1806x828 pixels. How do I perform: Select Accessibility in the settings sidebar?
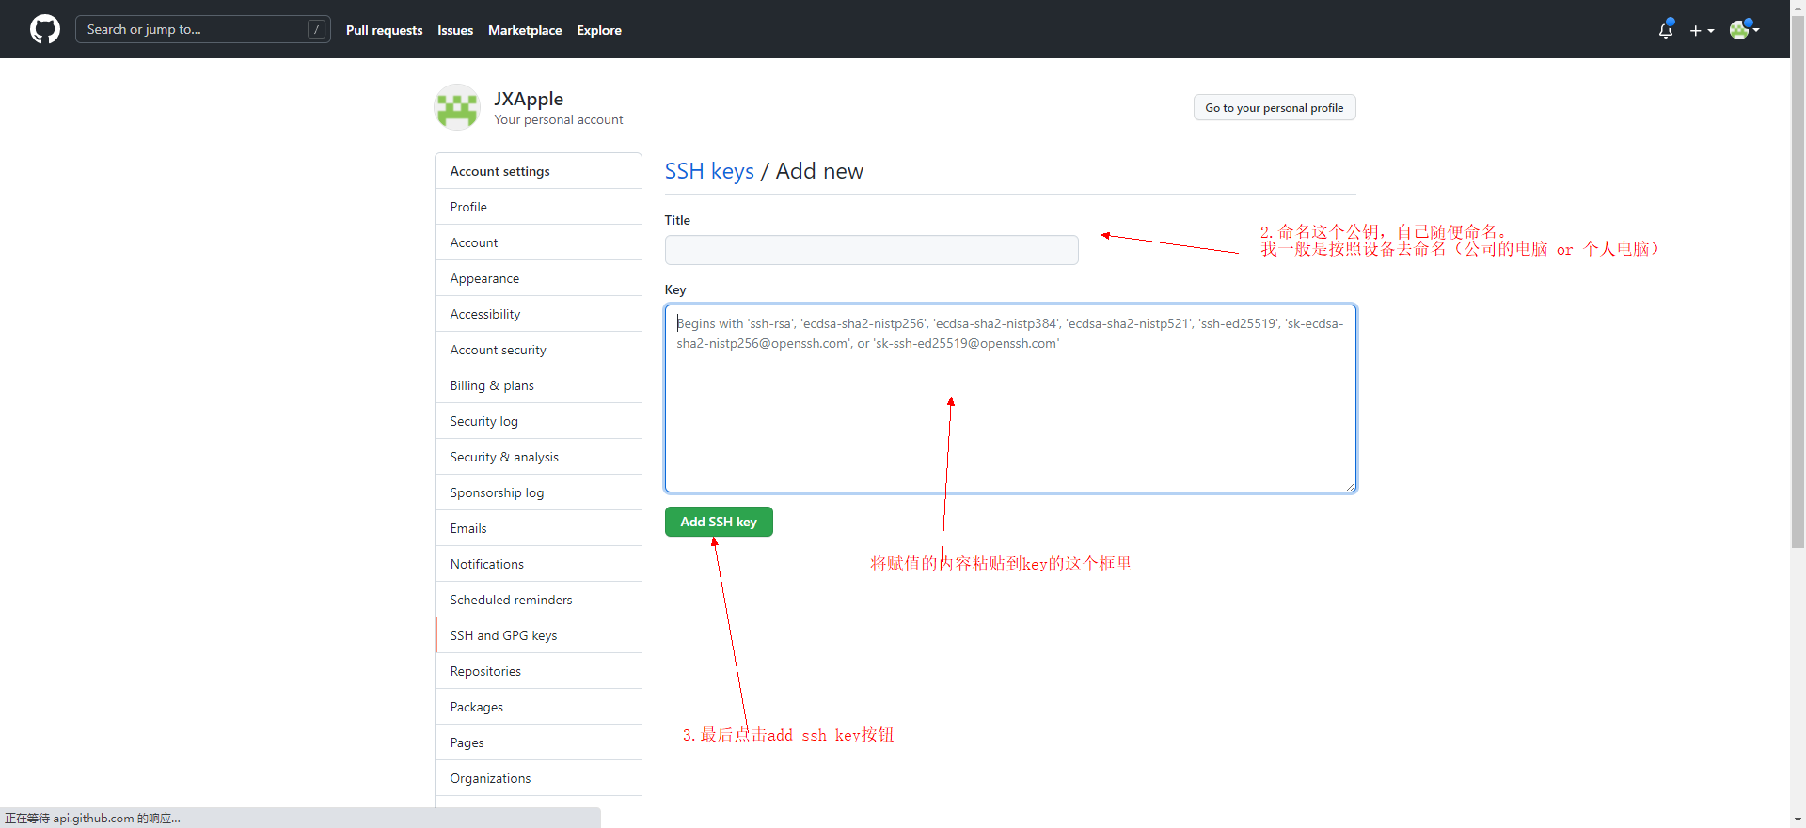(538, 314)
